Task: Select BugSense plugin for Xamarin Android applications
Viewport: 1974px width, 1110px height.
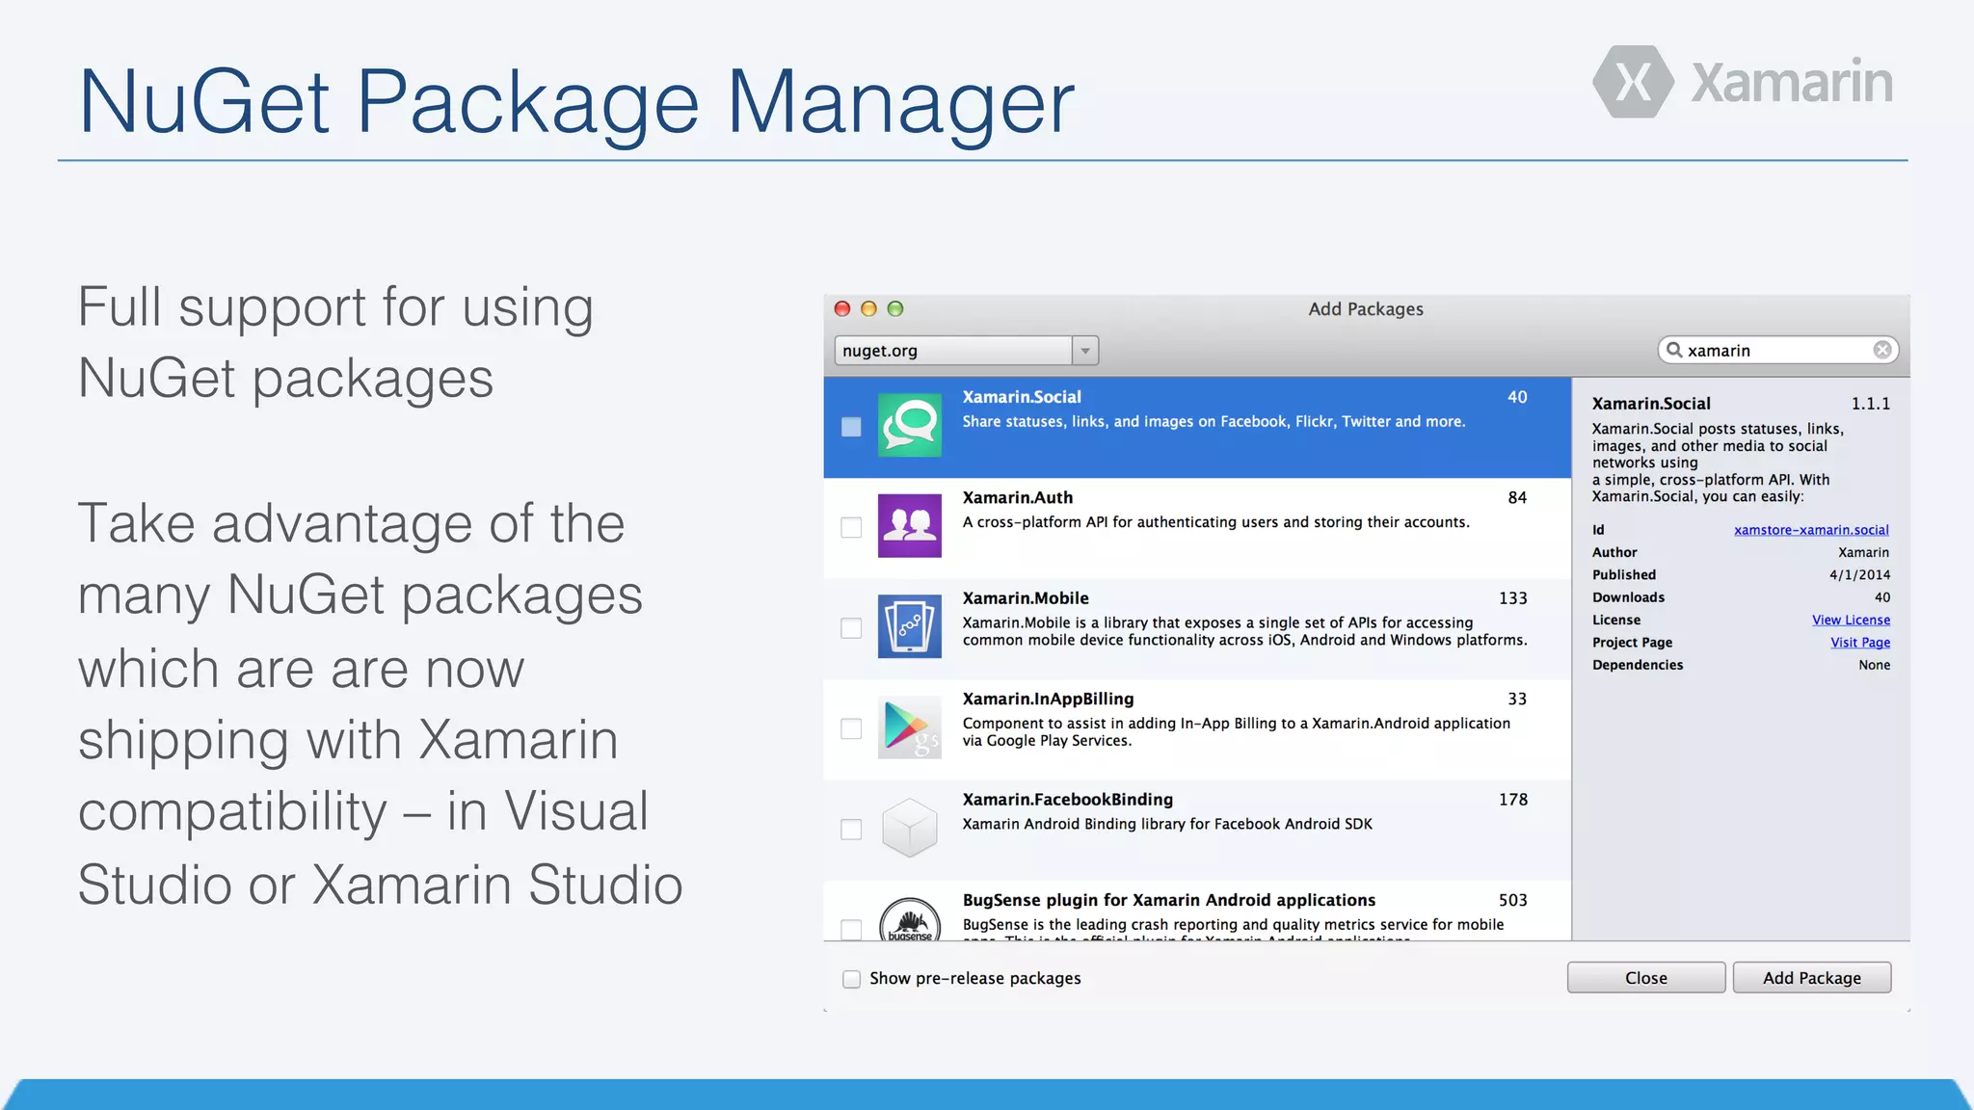Action: 1169,900
